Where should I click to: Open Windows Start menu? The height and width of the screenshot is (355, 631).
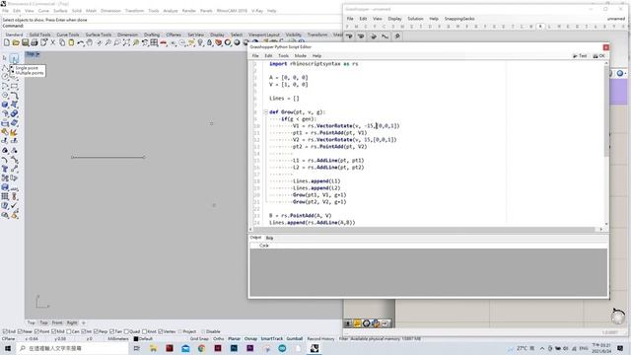[7, 348]
